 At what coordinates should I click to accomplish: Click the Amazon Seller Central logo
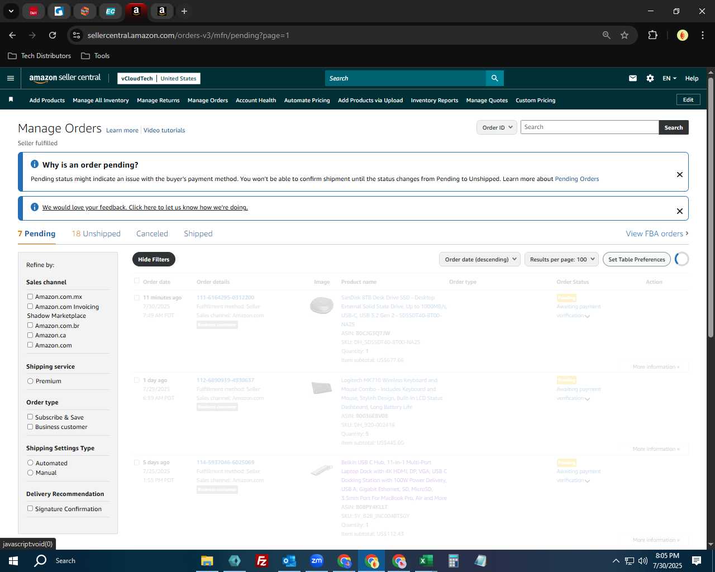click(65, 78)
